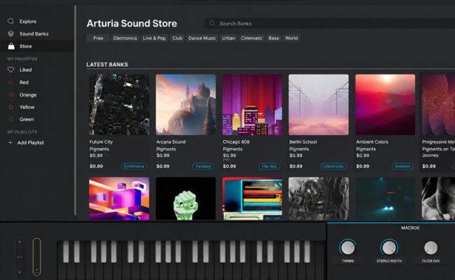The image size is (455, 280).
Task: Click the Arcana Sound title text
Action: (171, 142)
